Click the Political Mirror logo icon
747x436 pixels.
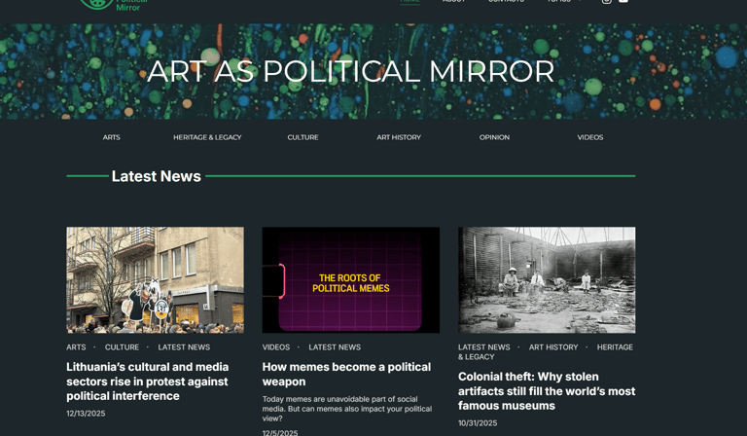tap(96, 4)
